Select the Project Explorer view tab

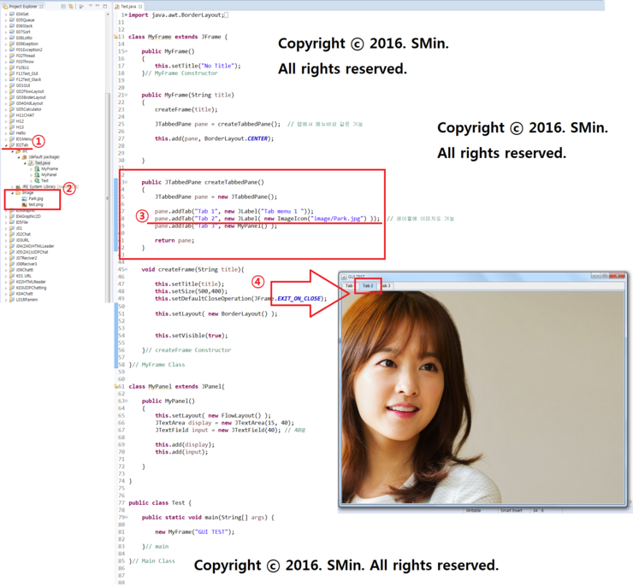[23, 7]
